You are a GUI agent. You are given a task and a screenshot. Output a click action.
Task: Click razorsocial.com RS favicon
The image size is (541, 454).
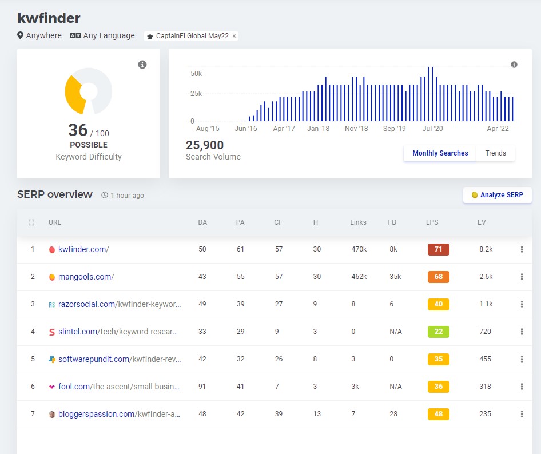51,305
